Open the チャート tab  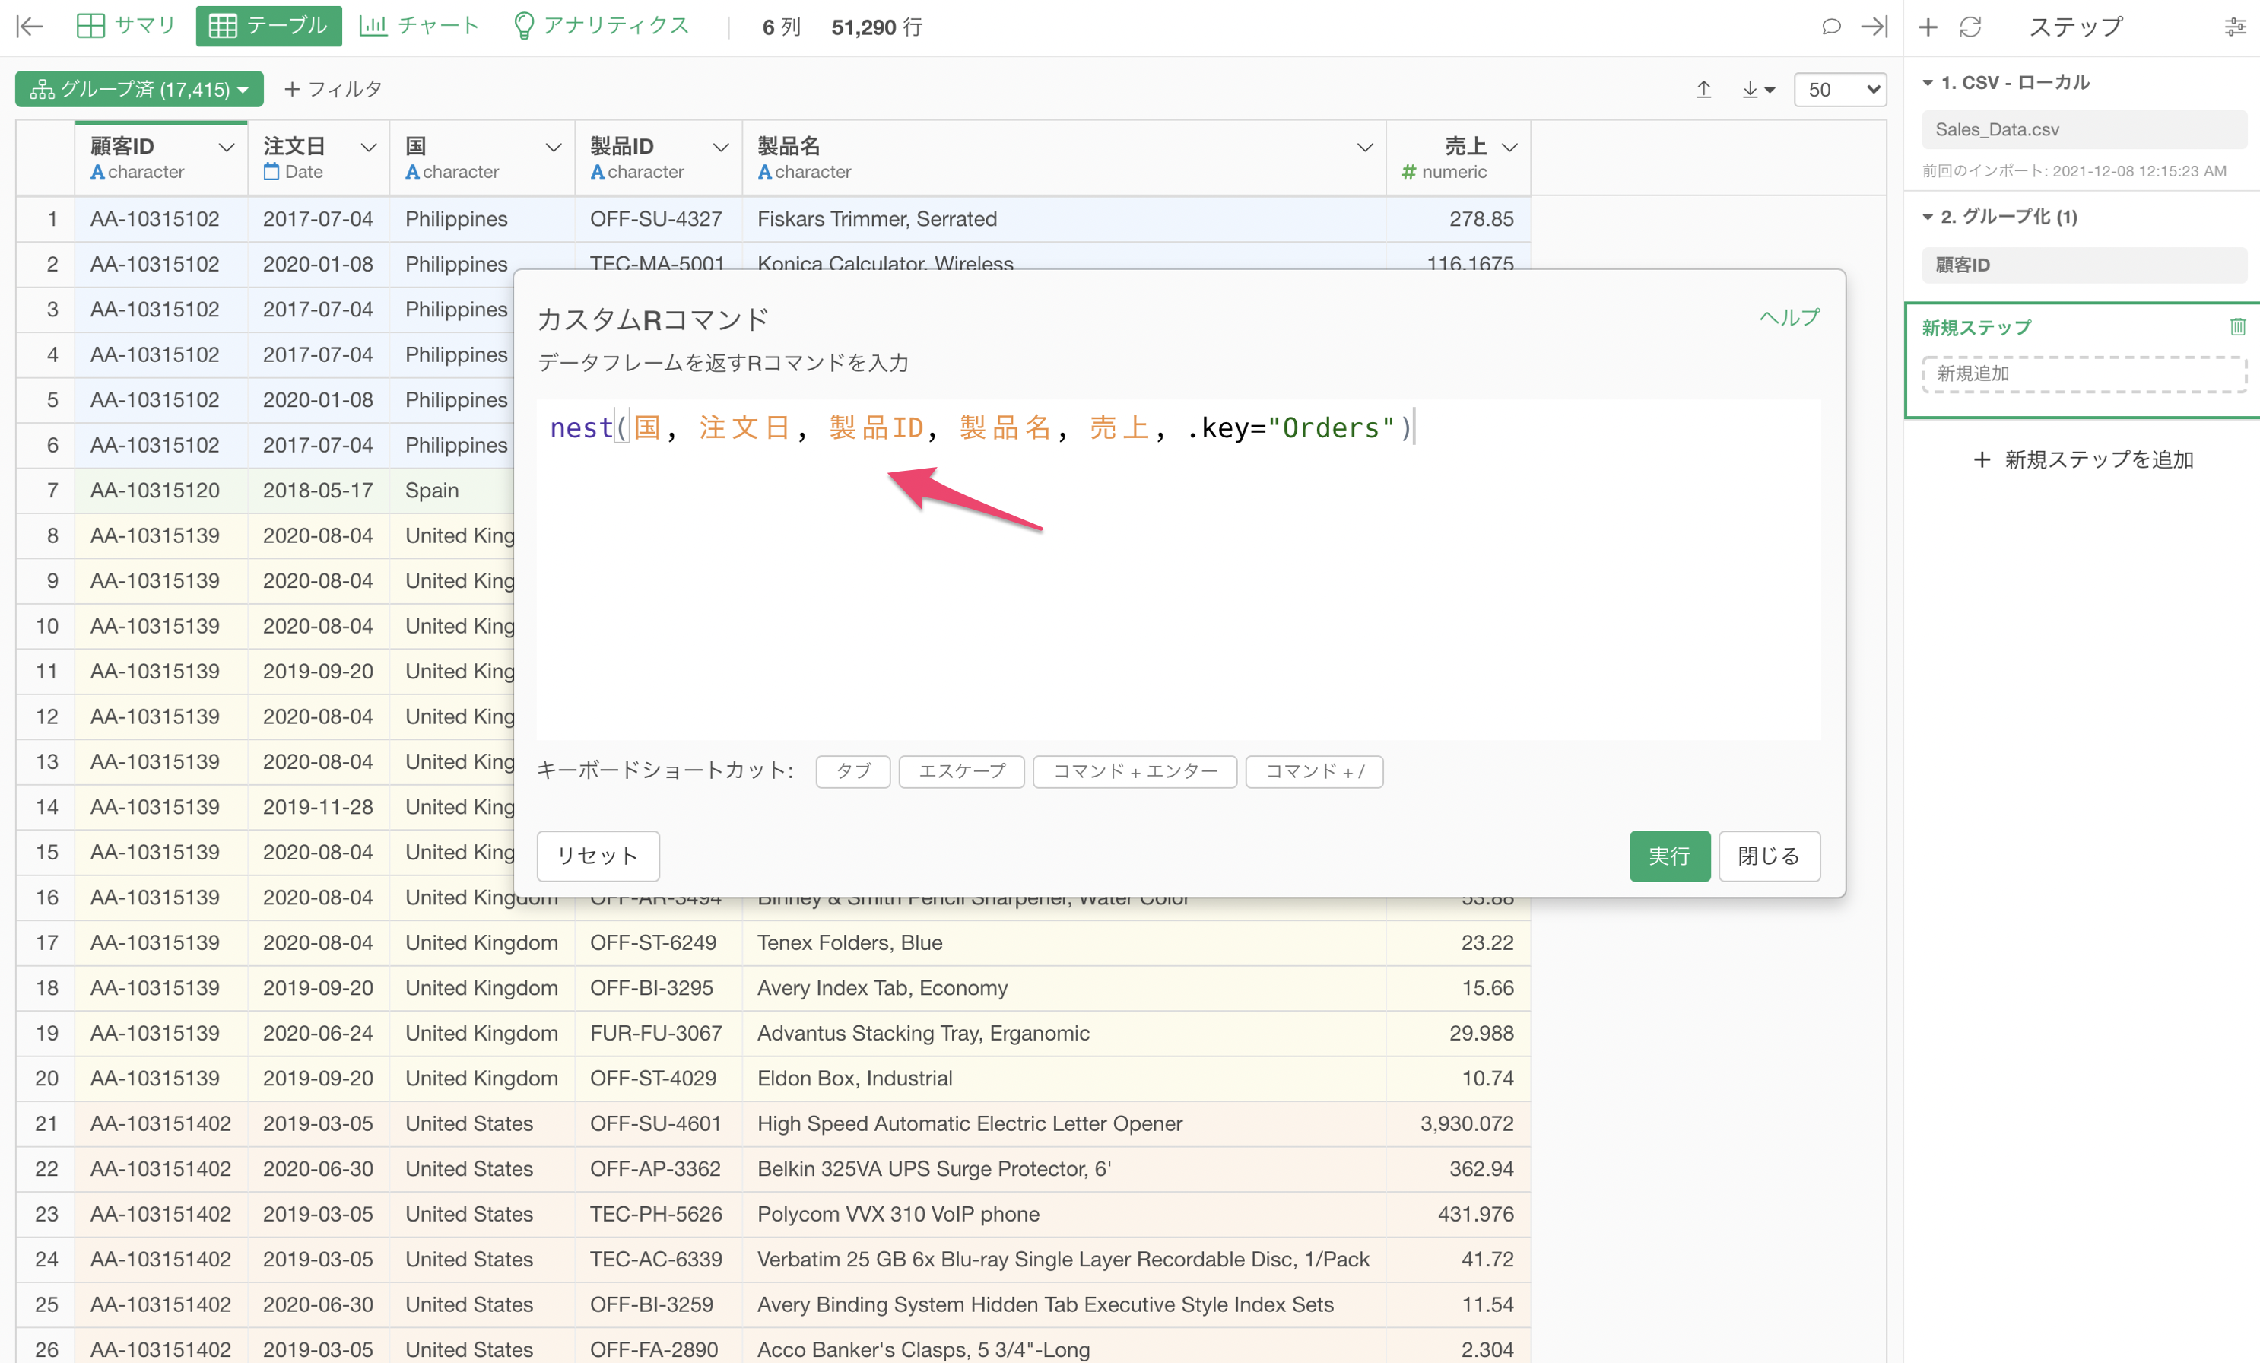click(418, 27)
